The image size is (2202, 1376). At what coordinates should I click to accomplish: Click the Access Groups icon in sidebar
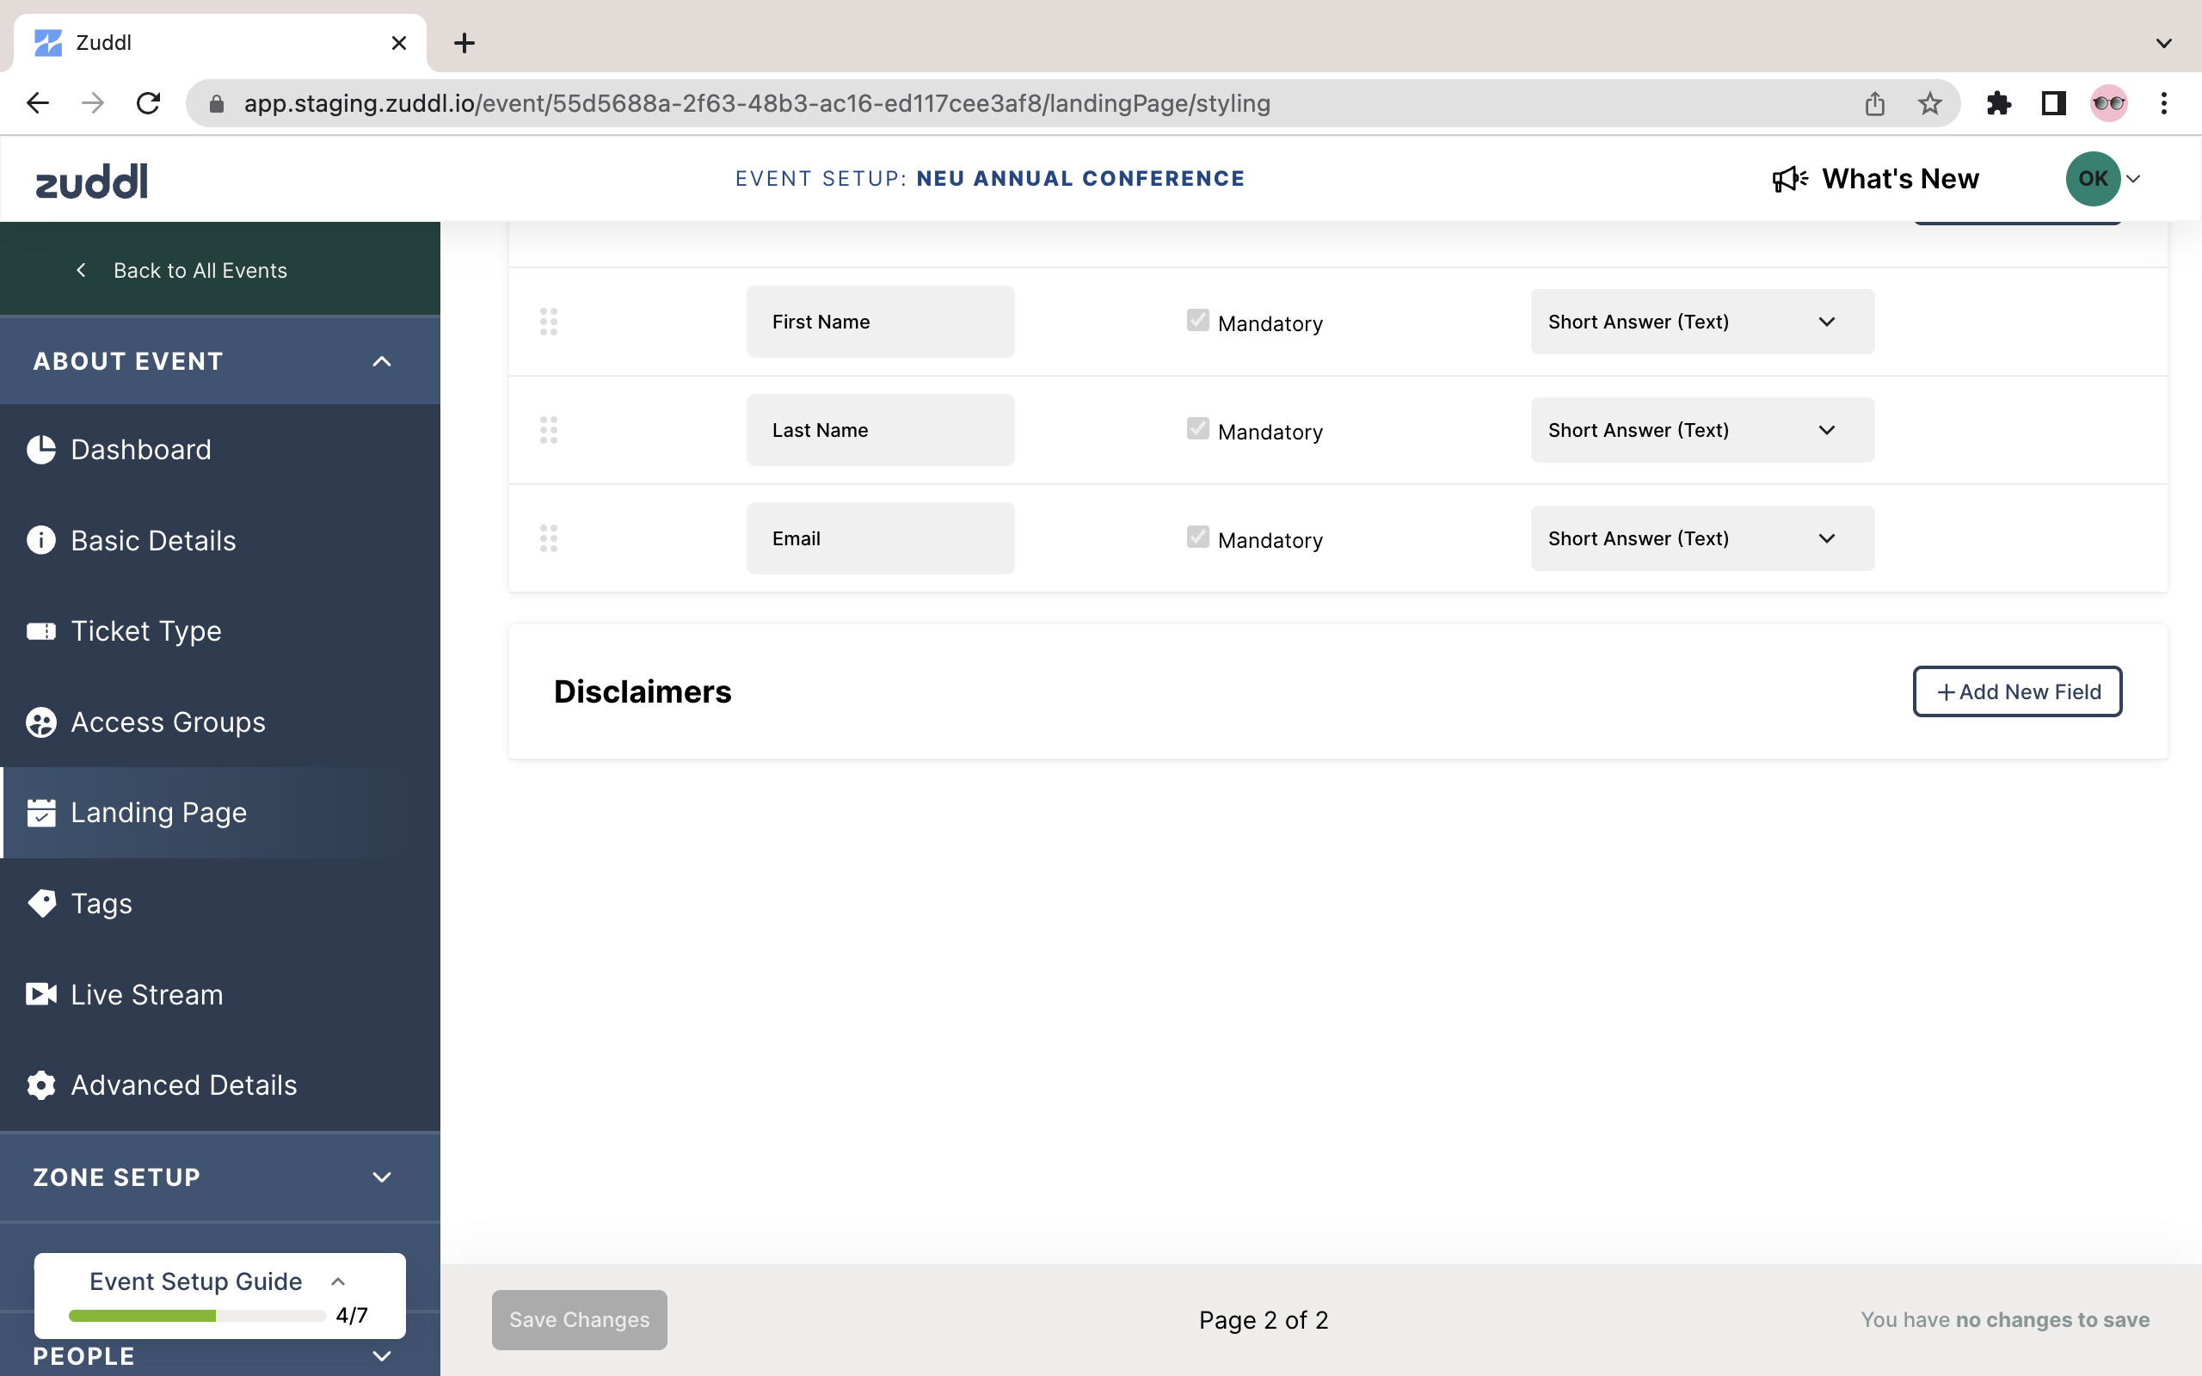[41, 722]
